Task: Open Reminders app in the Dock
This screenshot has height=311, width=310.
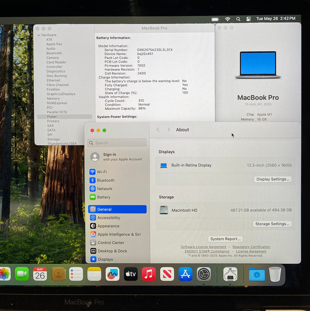Action: [x=76, y=274]
